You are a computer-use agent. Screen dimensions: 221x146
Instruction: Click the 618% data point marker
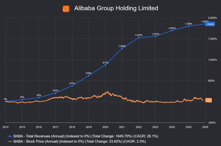(89, 76)
